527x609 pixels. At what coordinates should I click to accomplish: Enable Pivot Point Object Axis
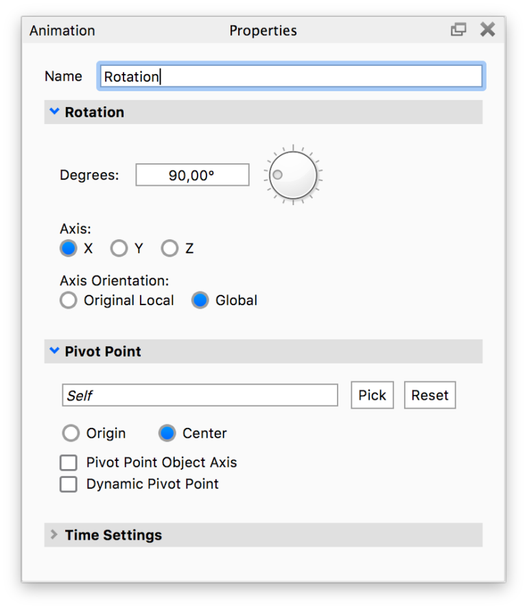click(x=68, y=462)
